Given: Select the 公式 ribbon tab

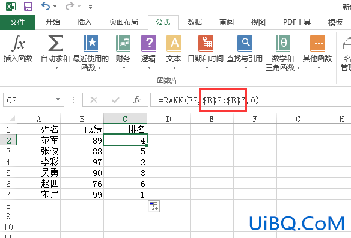Looking at the screenshot, I should (x=163, y=22).
